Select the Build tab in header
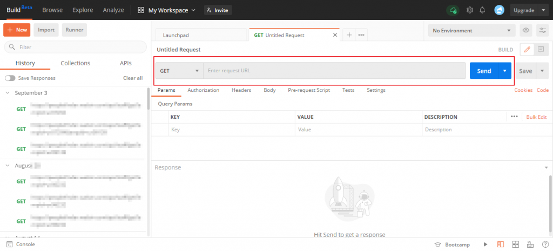Viewport: 553px width, 251px height. (x=19, y=10)
